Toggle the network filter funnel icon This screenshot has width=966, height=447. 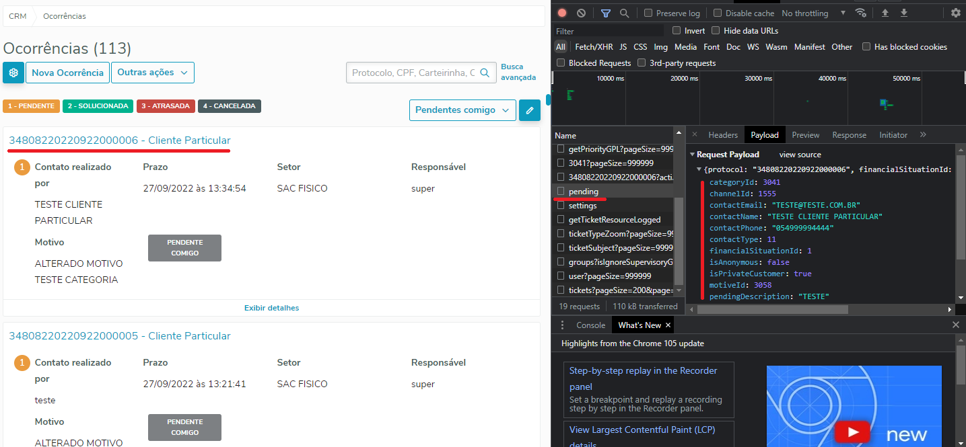click(x=606, y=13)
